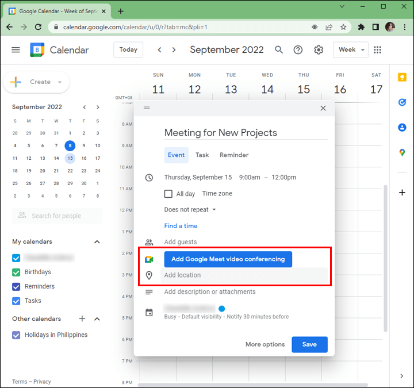Switch to the Task tab
Screen dimensions: 414x388
point(202,155)
